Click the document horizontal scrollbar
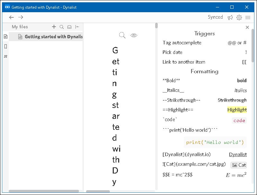Screen dimensions: 257x195 [98, 191]
